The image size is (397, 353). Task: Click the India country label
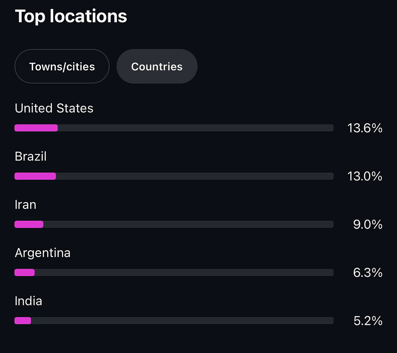[28, 301]
